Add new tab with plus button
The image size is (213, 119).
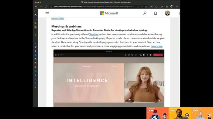click(x=36, y=88)
